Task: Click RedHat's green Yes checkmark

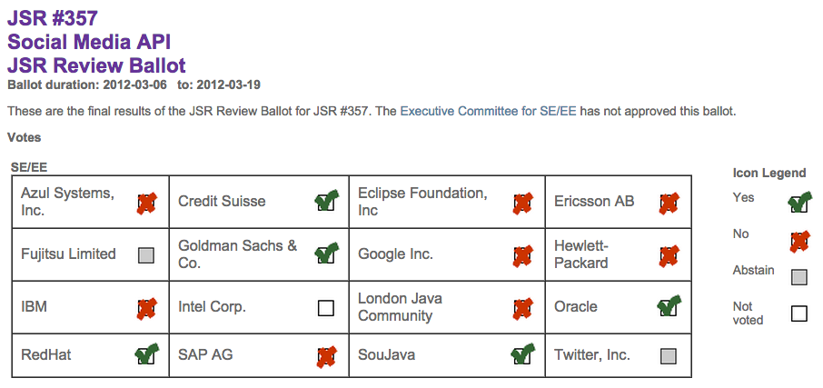Action: click(x=147, y=353)
